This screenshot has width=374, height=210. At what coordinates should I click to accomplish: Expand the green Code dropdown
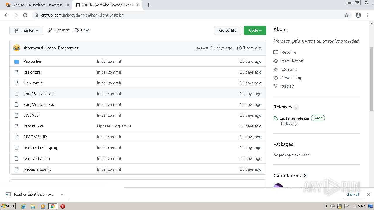[x=255, y=30]
